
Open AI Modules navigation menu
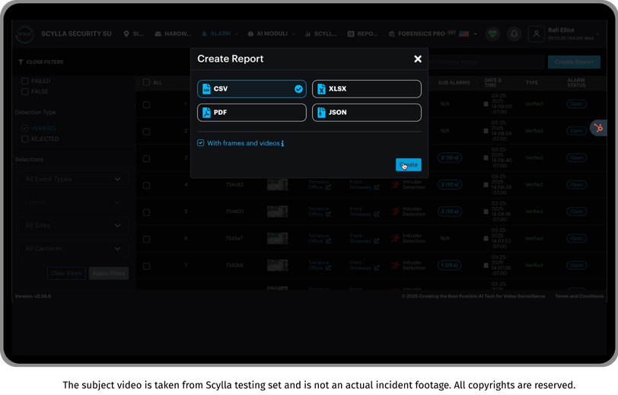point(271,34)
